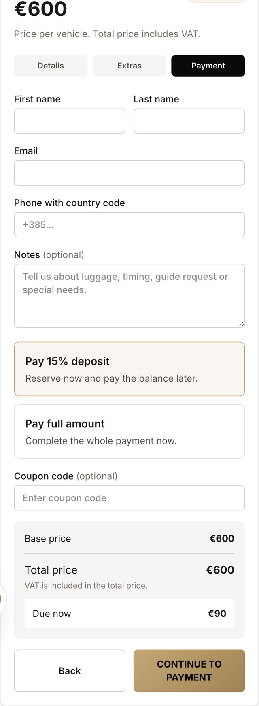259x706 pixels.
Task: Click the phone number field showing +385
Action: point(129,224)
